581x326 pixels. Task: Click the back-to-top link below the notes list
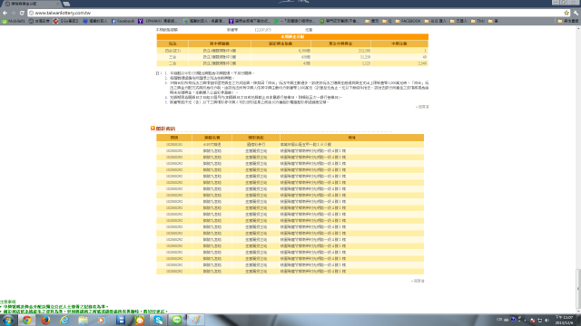click(423, 107)
